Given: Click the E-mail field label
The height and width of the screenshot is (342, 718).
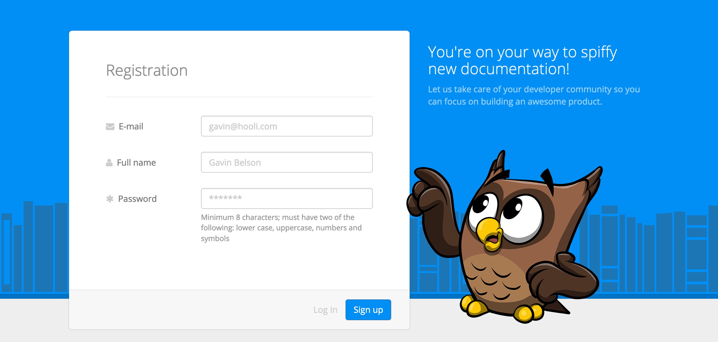Looking at the screenshot, I should coord(131,126).
